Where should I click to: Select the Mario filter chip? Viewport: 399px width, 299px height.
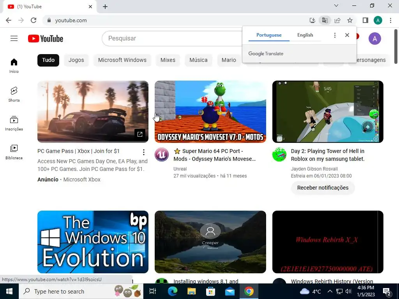pyautogui.click(x=229, y=60)
